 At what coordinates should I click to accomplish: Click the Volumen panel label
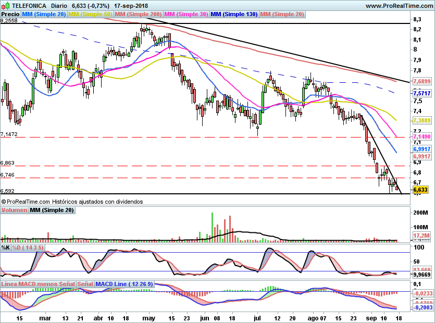(x=14, y=210)
